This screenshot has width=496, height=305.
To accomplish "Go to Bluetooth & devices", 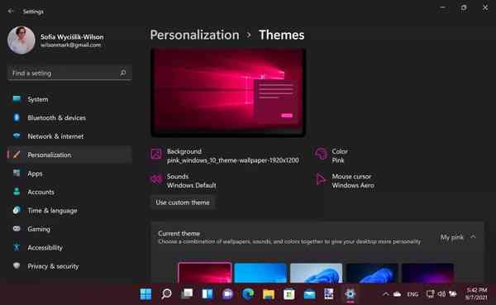I will pos(69,117).
